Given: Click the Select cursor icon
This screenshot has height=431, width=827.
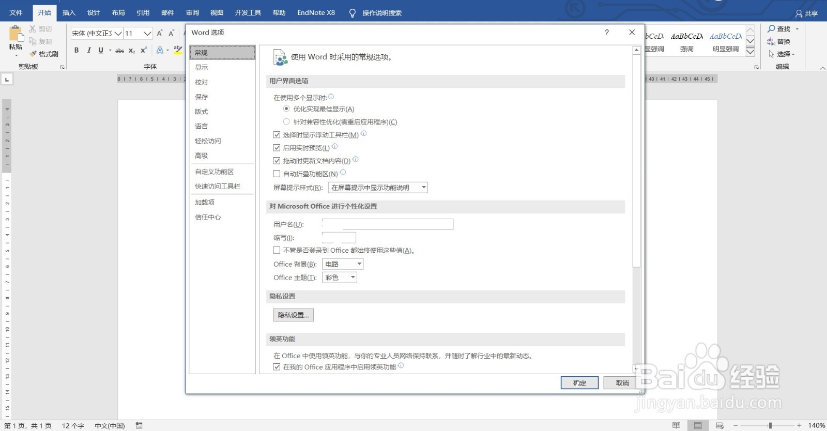Looking at the screenshot, I should point(771,54).
